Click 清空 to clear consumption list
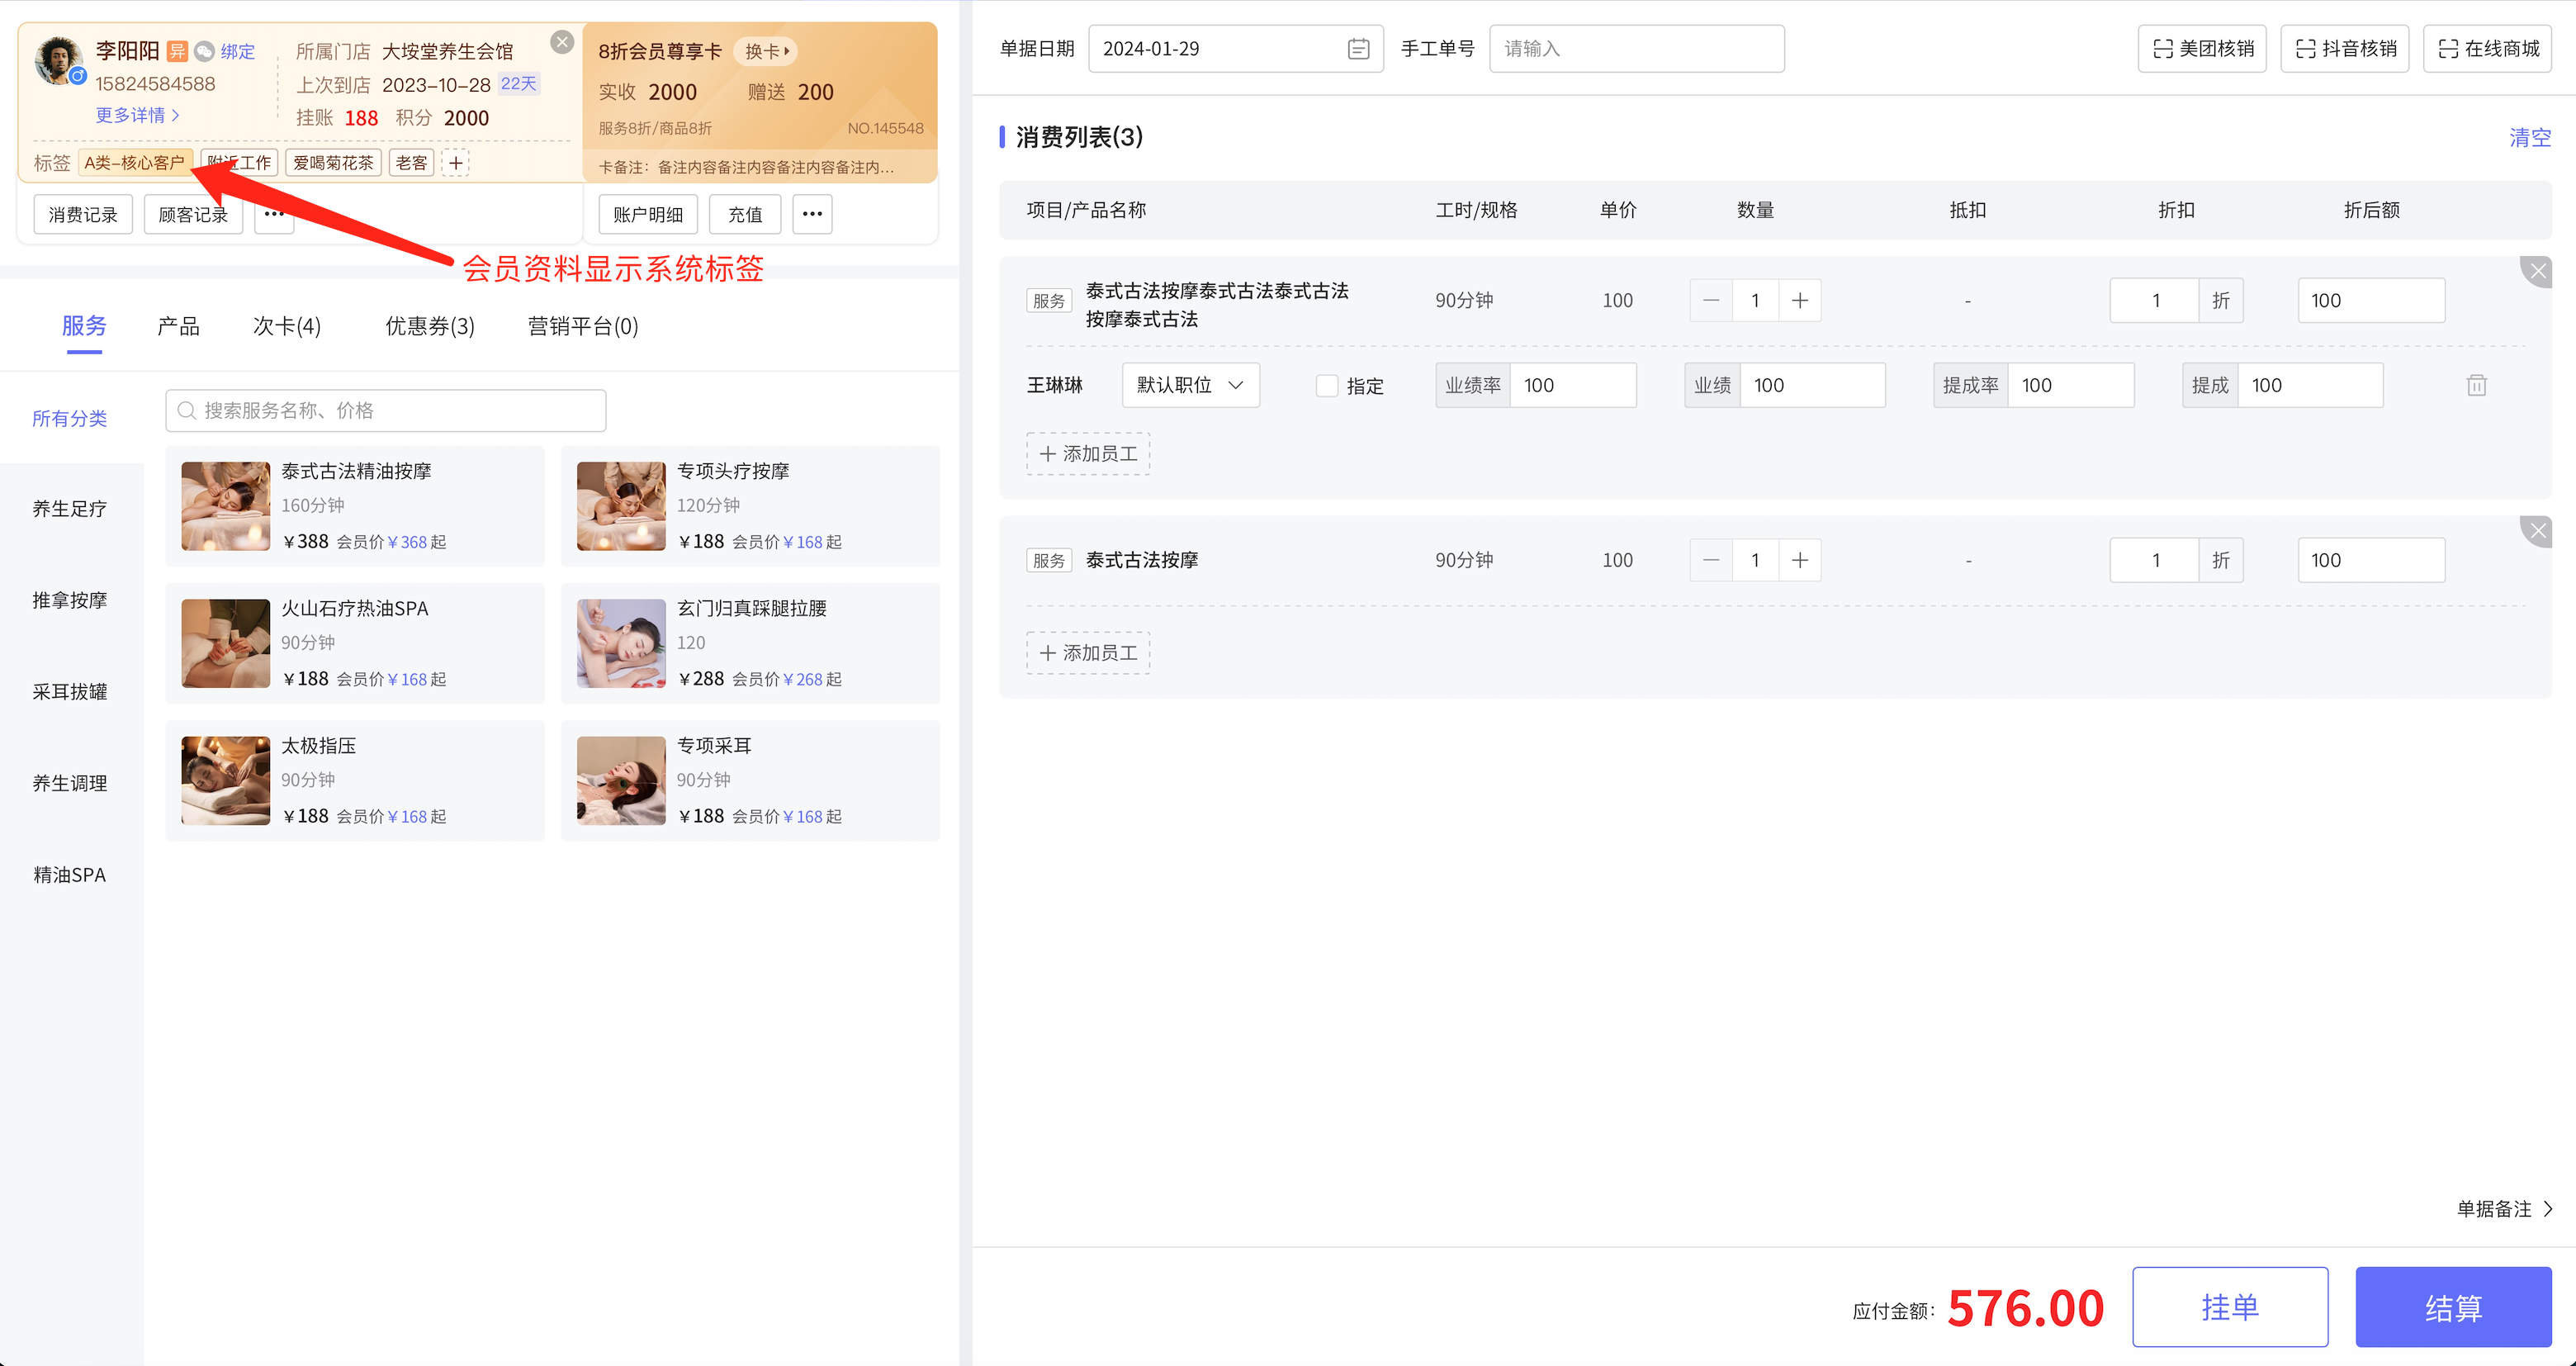Image resolution: width=2576 pixels, height=1366 pixels. pyautogui.click(x=2529, y=138)
